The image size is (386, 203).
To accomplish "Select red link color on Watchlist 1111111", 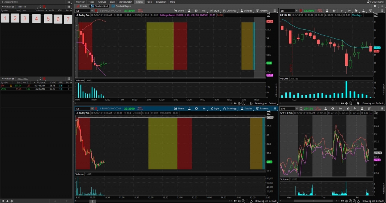I will [x=44, y=7].
